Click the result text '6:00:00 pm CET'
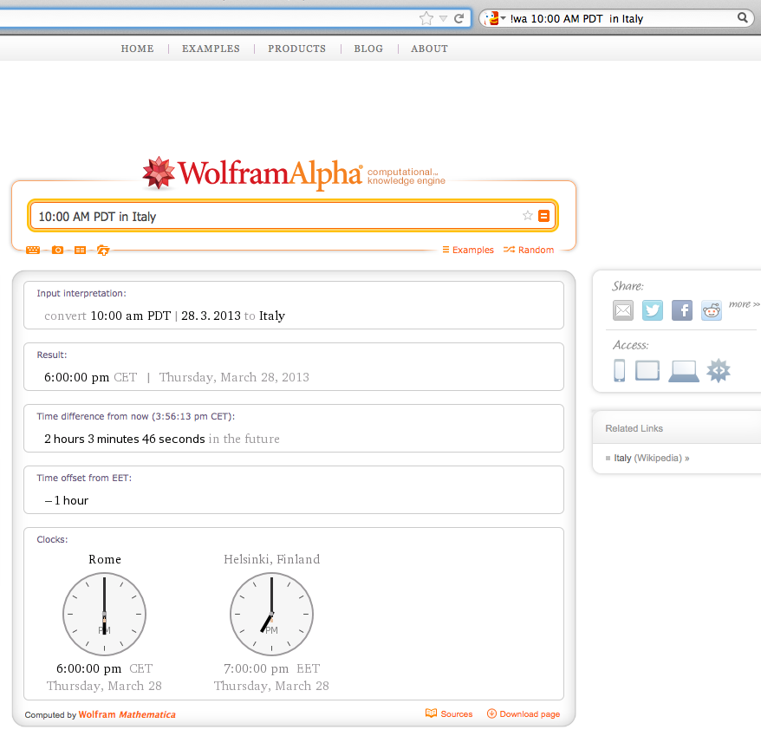Viewport: 761px width, 736px height. pos(91,377)
